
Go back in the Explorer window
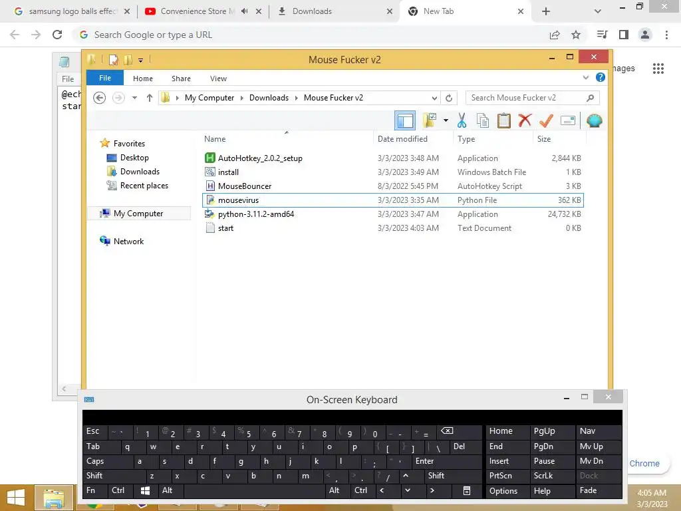click(100, 98)
